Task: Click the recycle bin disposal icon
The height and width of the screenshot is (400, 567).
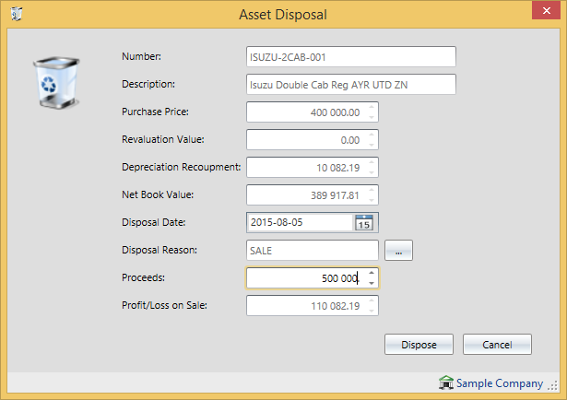Action: pyautogui.click(x=57, y=81)
